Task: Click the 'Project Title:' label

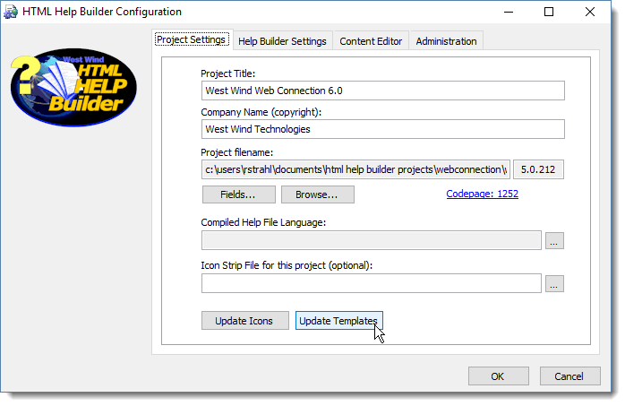Action: 228,73
